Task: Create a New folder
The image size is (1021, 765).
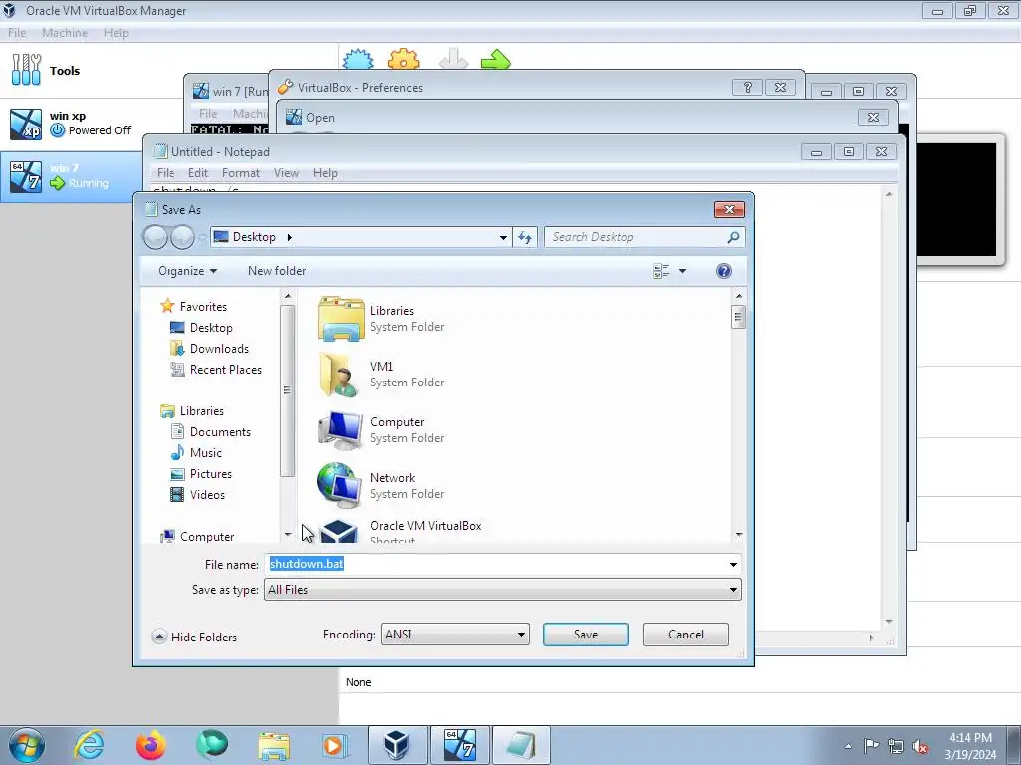Action: point(277,271)
